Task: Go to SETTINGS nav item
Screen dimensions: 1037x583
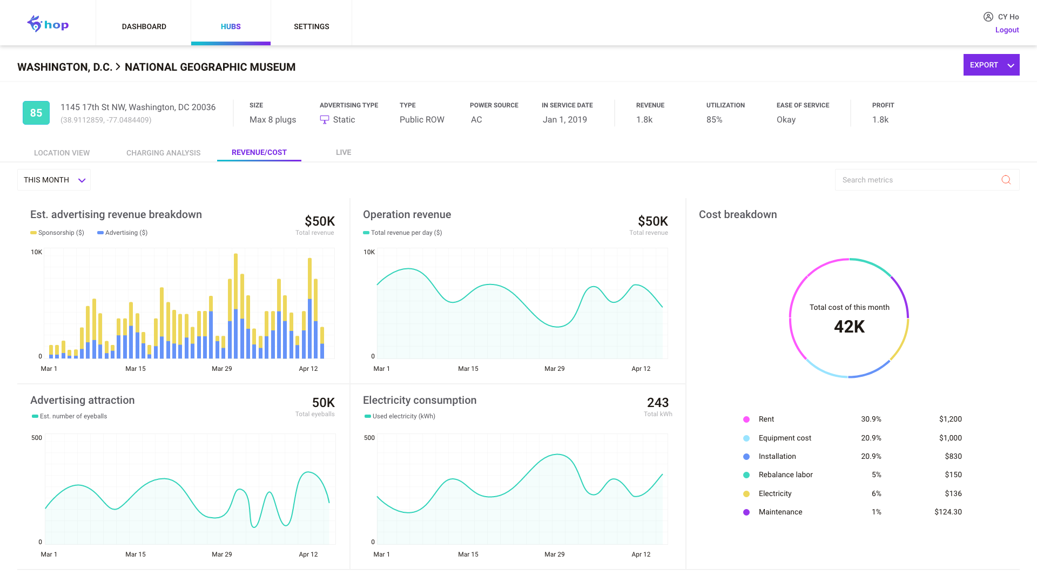Action: point(312,26)
